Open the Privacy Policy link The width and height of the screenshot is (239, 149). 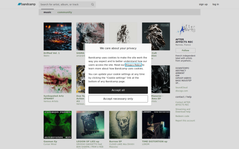coord(133,65)
